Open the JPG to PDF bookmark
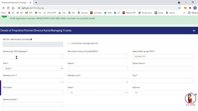 (50, 13)
